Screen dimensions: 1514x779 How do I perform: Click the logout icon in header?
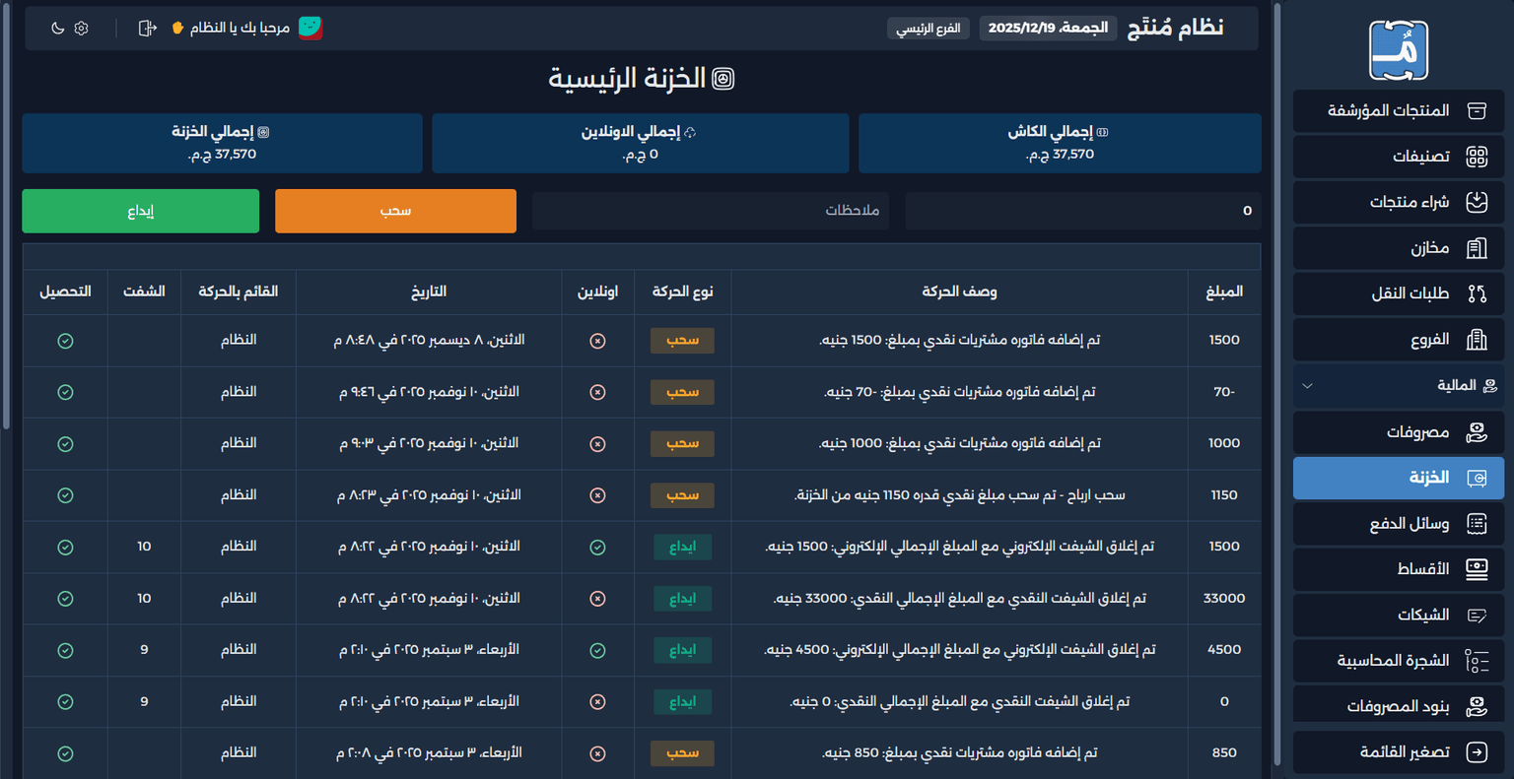148,29
